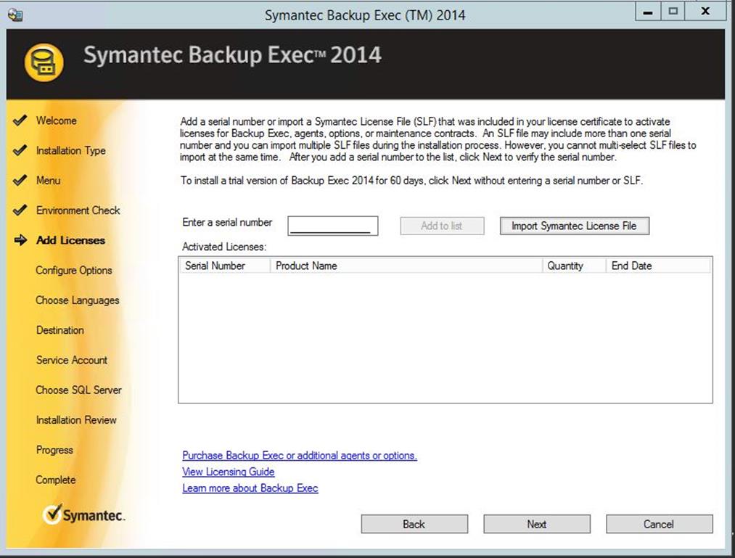The width and height of the screenshot is (735, 558).
Task: Select the Service Account step
Action: tap(72, 360)
